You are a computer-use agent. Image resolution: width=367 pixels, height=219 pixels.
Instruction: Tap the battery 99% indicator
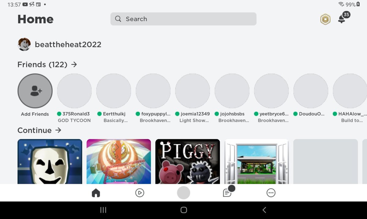point(353,5)
